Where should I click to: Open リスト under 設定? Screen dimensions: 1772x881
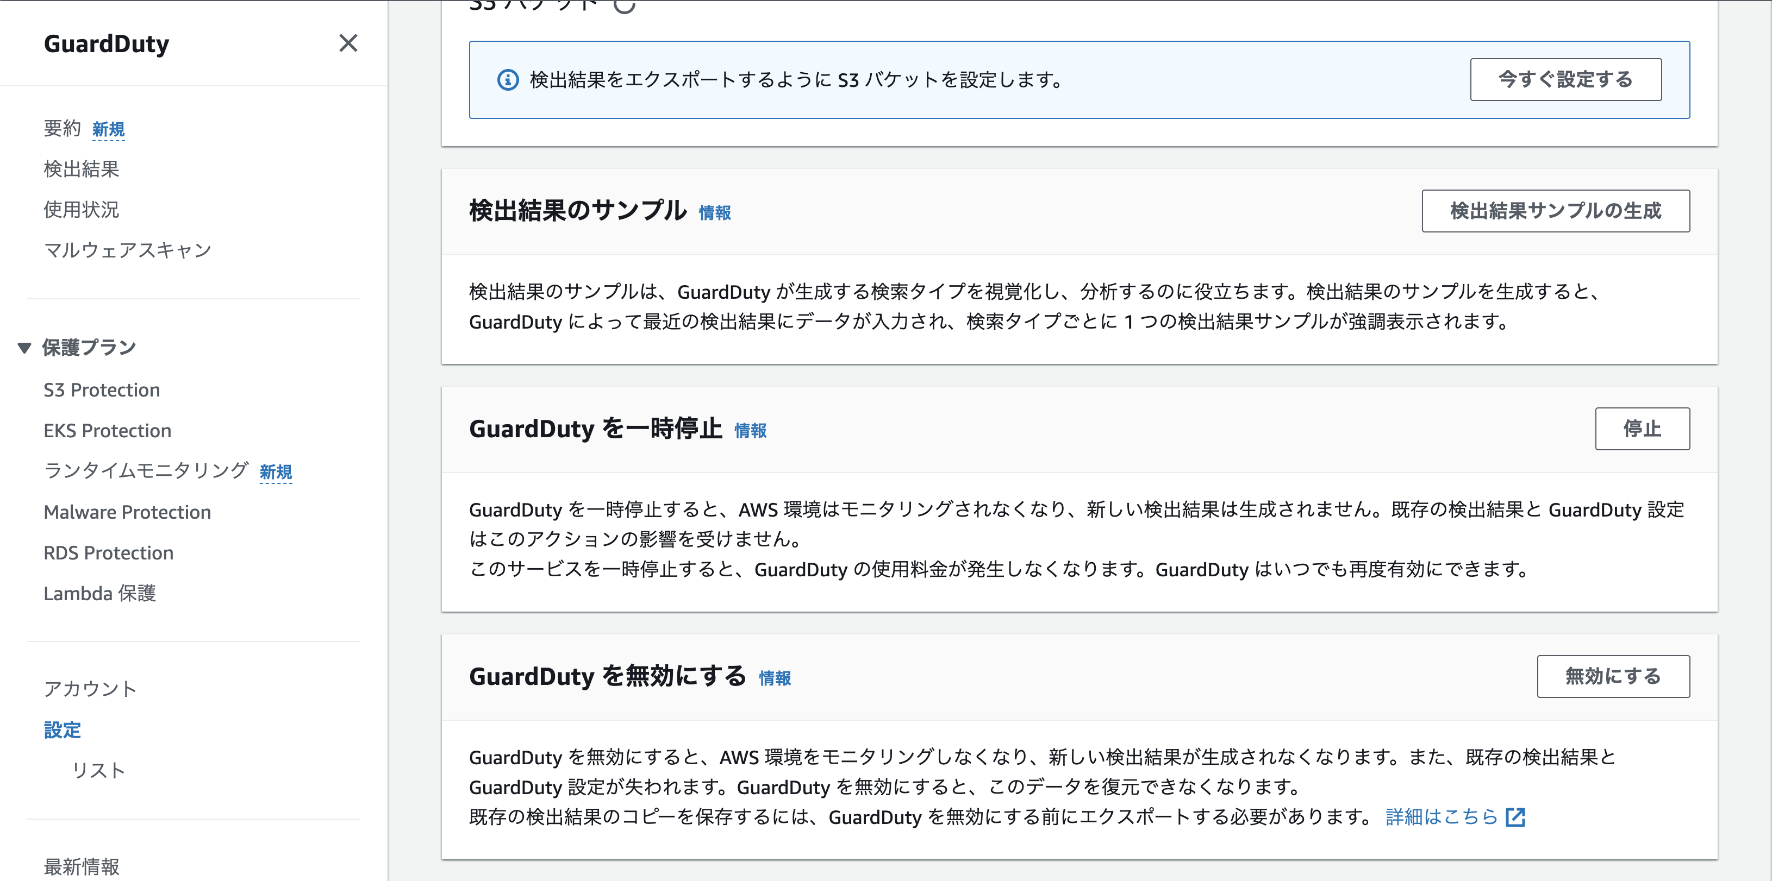coord(99,770)
